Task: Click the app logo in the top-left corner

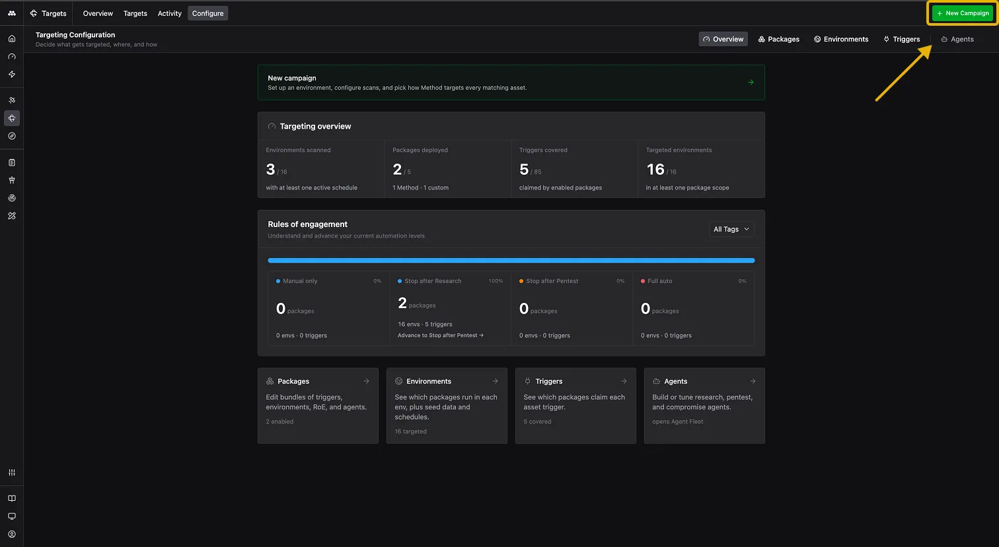Action: (12, 13)
